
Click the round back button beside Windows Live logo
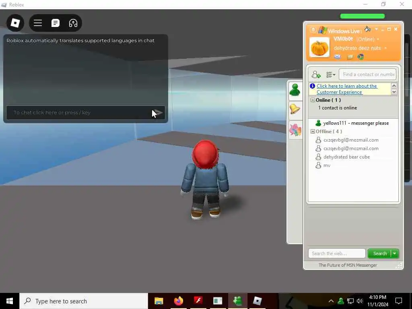(x=313, y=30)
